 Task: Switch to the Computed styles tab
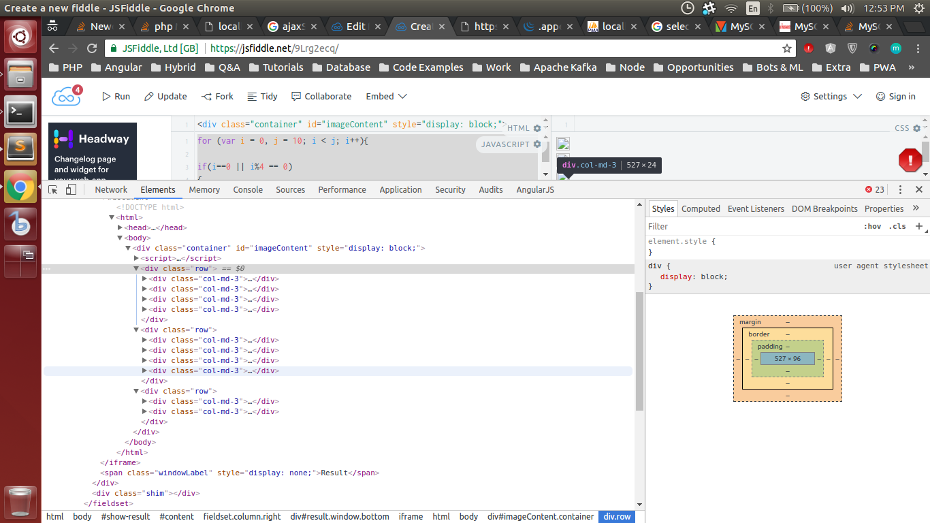tap(701, 209)
